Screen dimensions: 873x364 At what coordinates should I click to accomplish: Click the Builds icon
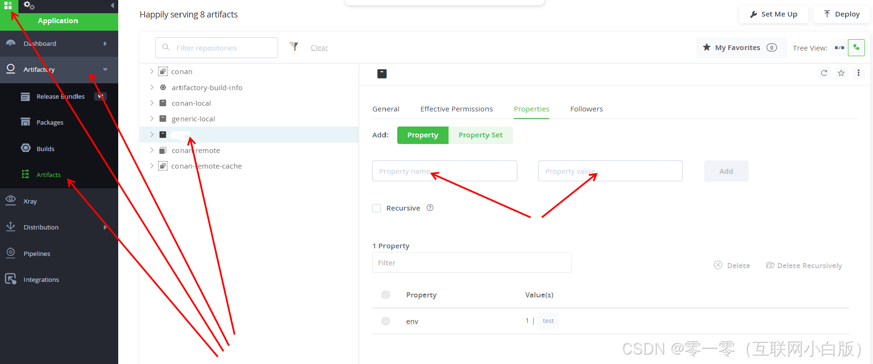(26, 148)
